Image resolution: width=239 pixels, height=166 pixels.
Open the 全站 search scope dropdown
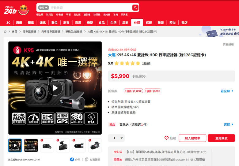click(x=44, y=8)
